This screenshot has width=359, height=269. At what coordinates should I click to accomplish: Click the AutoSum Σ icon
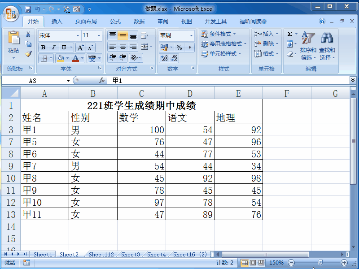pos(289,34)
